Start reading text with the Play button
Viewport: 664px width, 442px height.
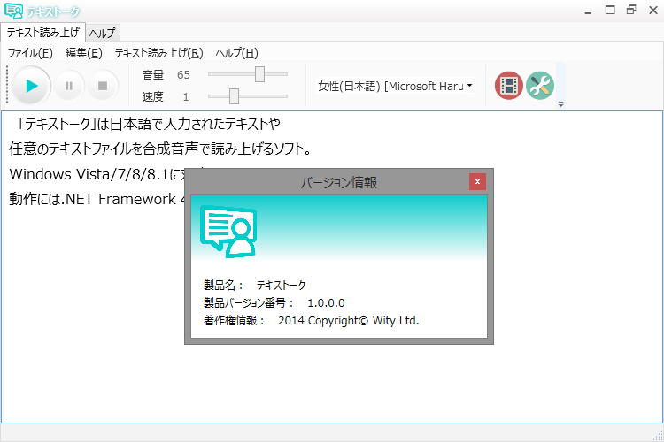(x=31, y=86)
